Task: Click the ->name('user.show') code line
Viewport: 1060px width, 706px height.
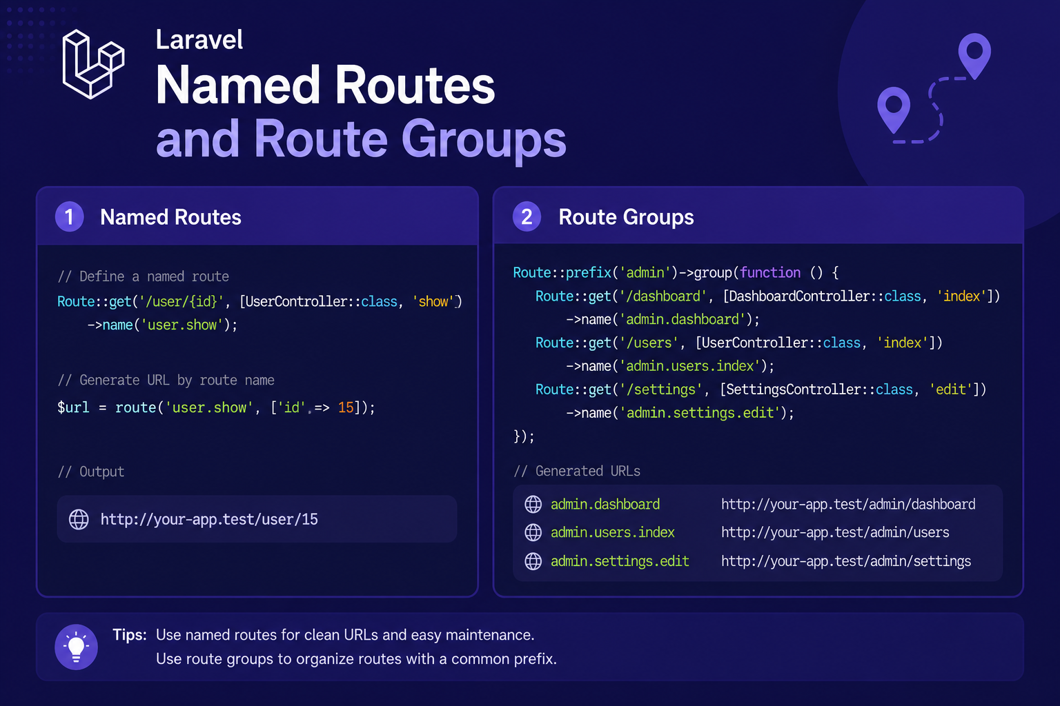Action: [162, 325]
